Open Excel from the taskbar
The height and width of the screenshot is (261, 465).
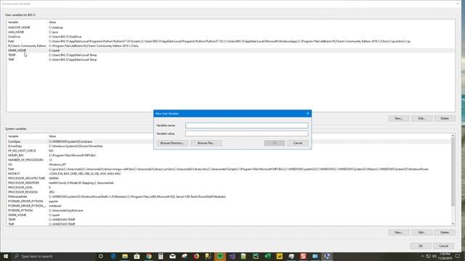(x=267, y=256)
